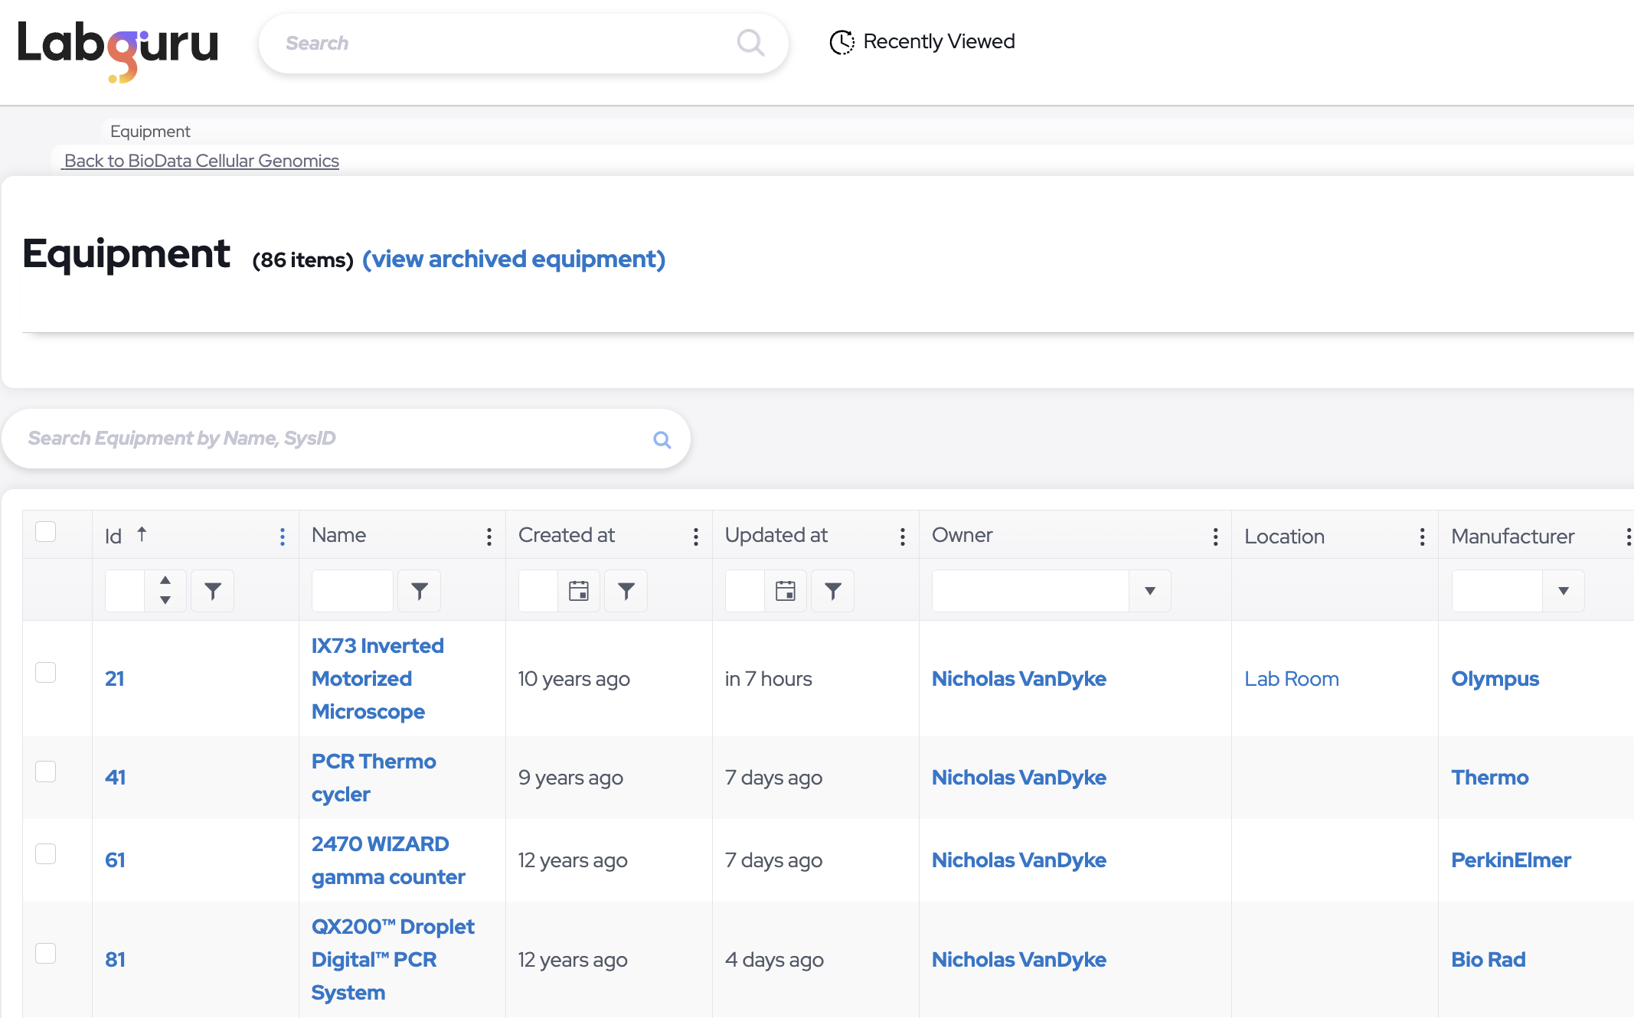Screen dimensions: 1634x1018
Task: Go back to BioData Cellular Genomics
Action: click(x=201, y=161)
